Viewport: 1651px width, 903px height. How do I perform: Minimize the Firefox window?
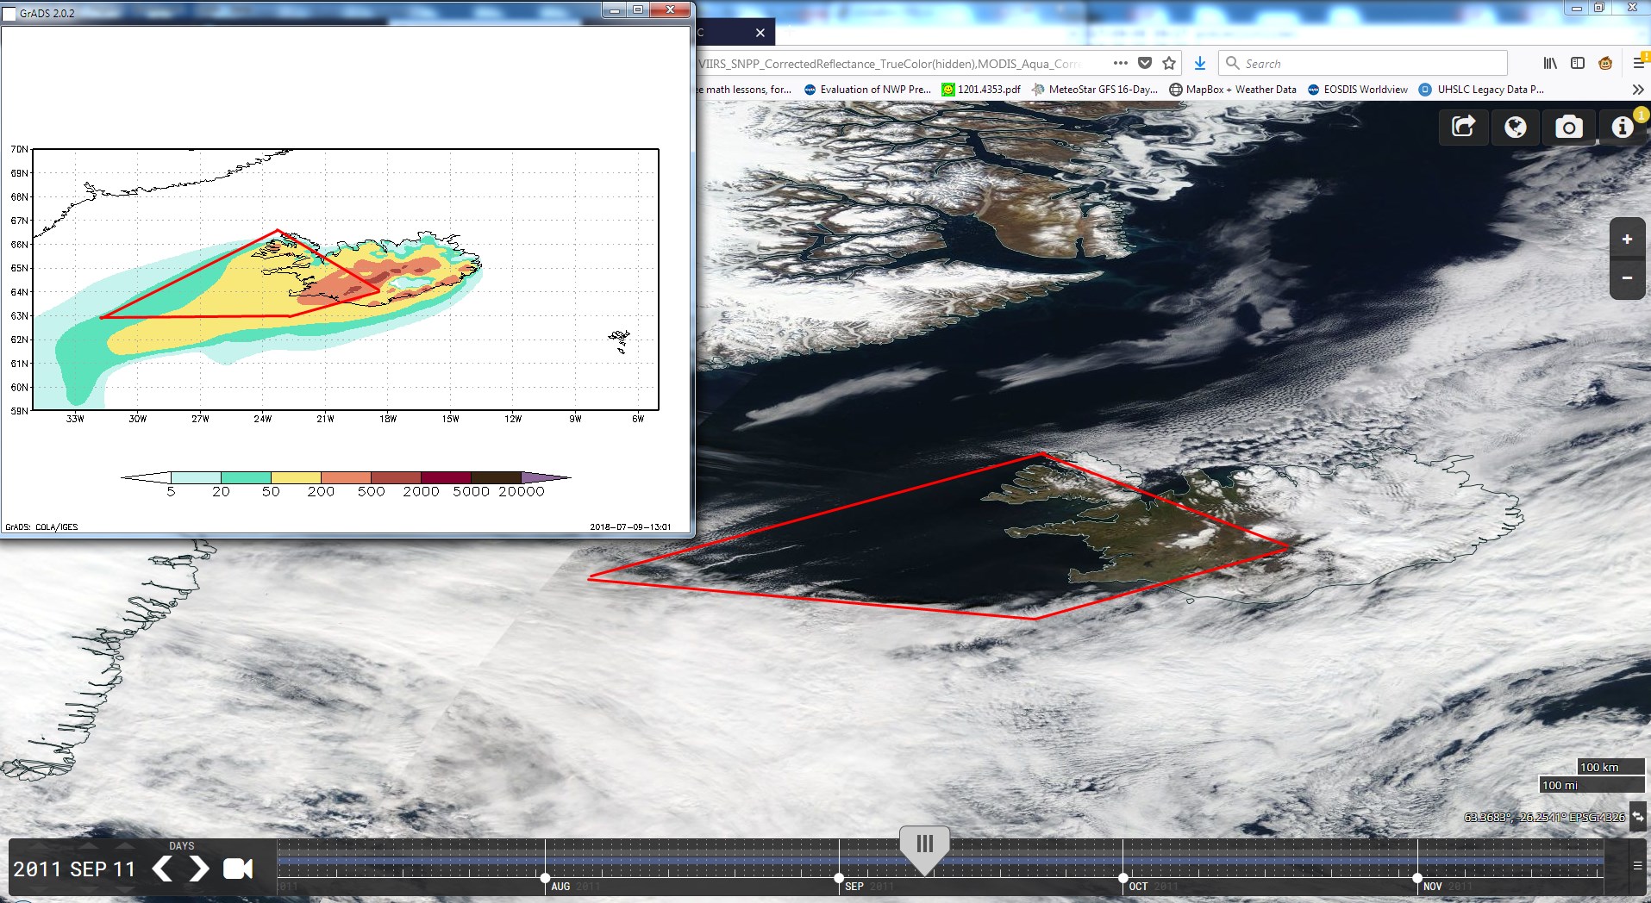(x=1576, y=8)
